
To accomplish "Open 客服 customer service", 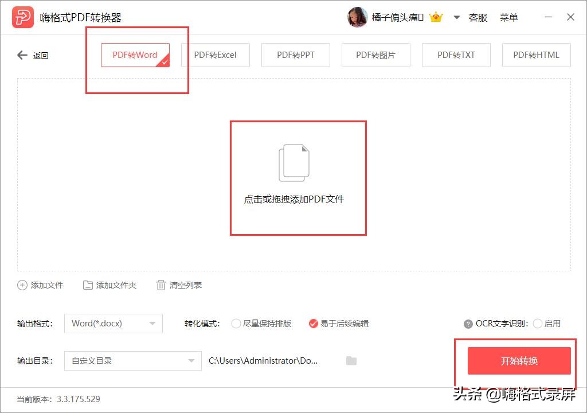I will (478, 17).
